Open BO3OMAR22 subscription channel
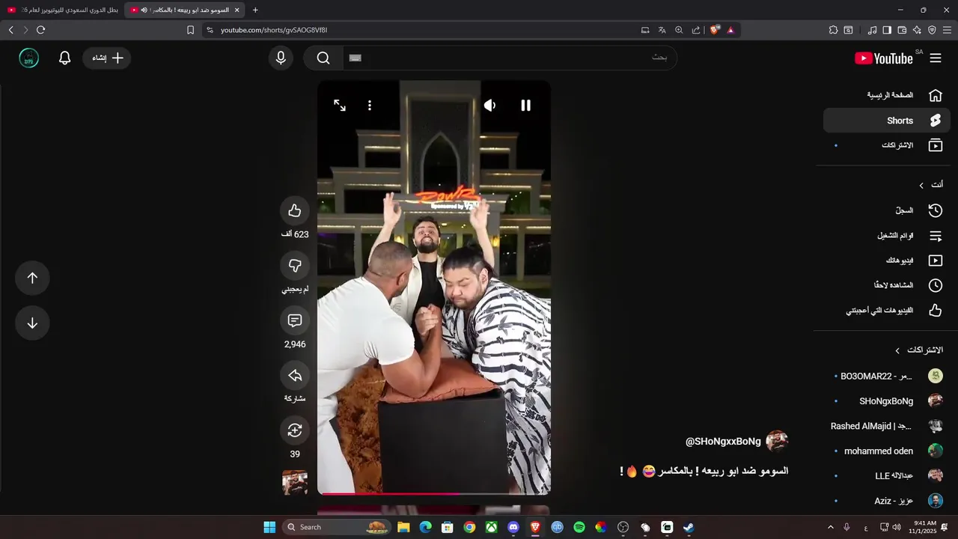This screenshot has width=958, height=539. (887, 377)
